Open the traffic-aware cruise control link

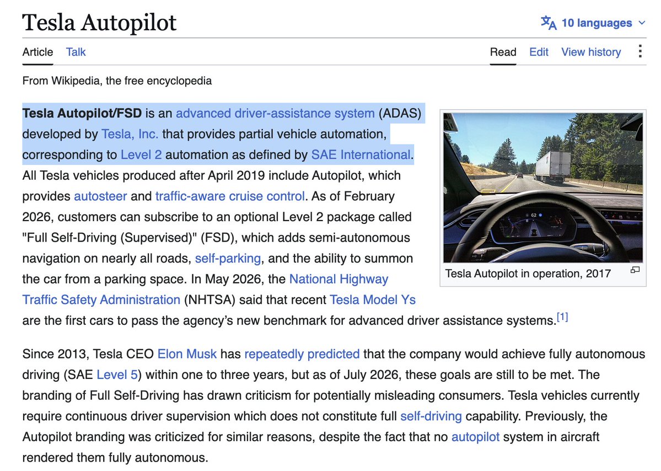[230, 196]
